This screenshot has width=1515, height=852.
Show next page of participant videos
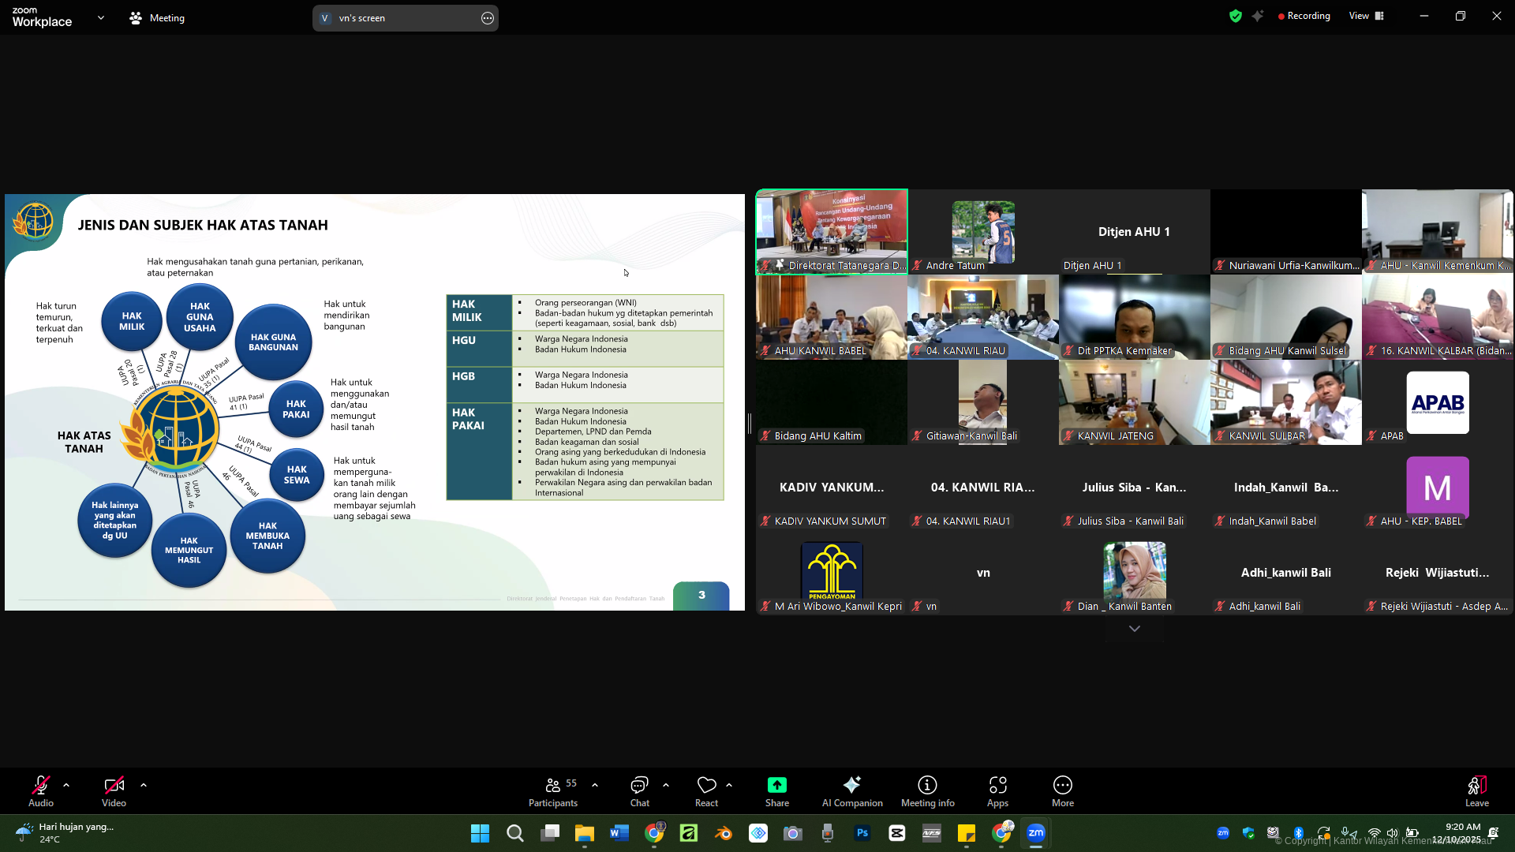(x=1134, y=629)
